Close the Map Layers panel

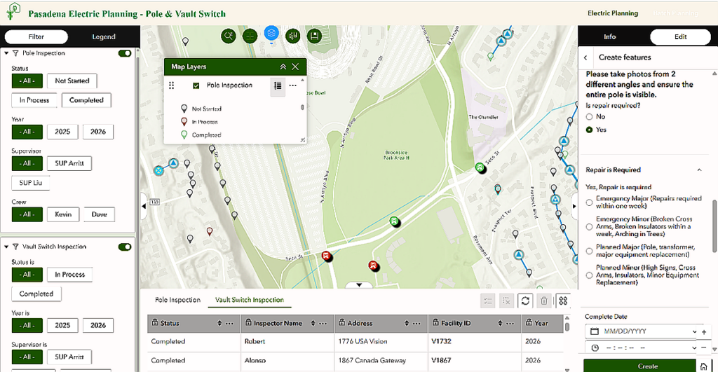pyautogui.click(x=295, y=67)
